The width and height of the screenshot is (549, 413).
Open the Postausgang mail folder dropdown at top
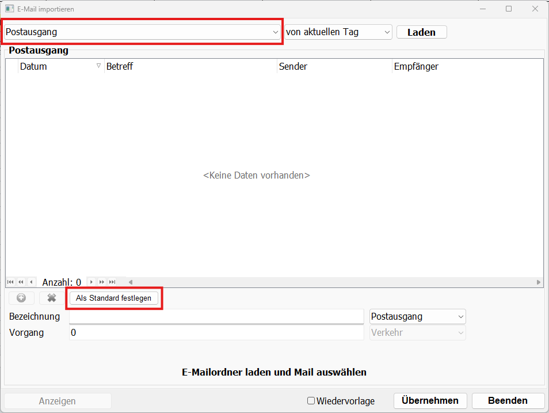(142, 32)
